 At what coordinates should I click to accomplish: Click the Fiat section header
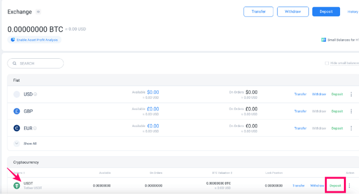point(16,81)
